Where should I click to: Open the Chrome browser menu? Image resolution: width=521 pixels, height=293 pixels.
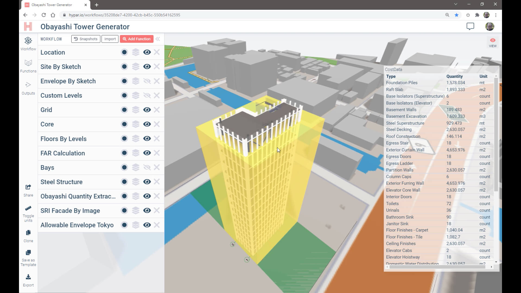496,15
